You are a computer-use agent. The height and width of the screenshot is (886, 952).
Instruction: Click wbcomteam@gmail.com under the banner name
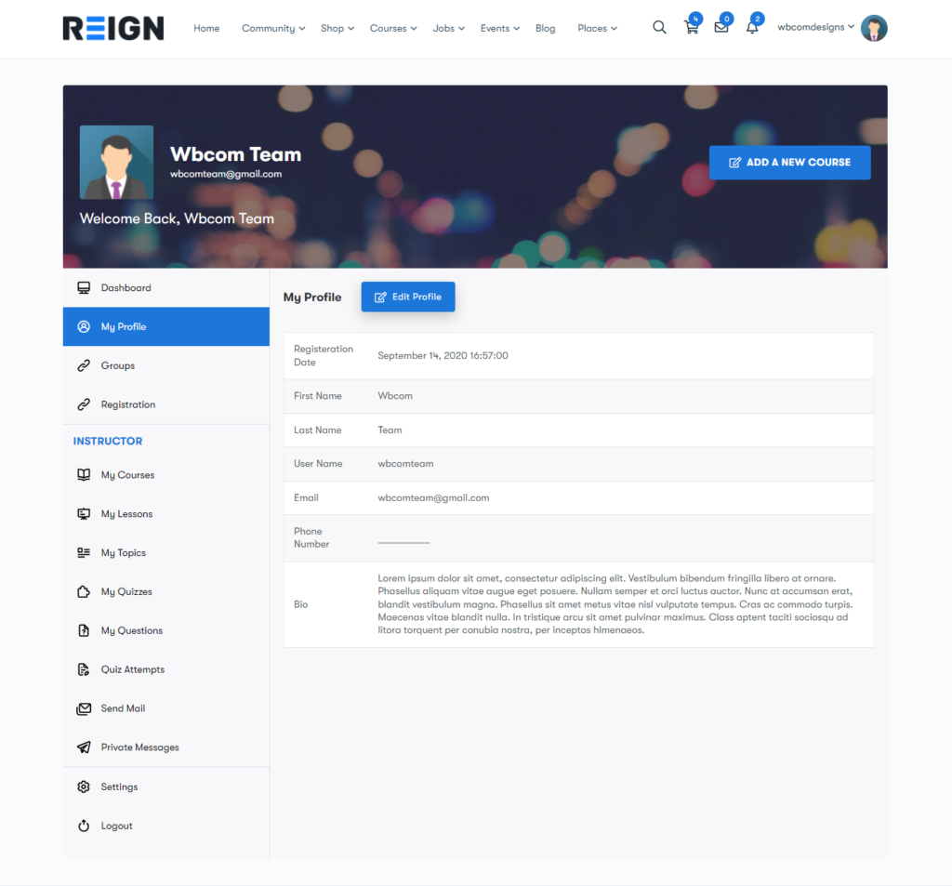(x=226, y=174)
